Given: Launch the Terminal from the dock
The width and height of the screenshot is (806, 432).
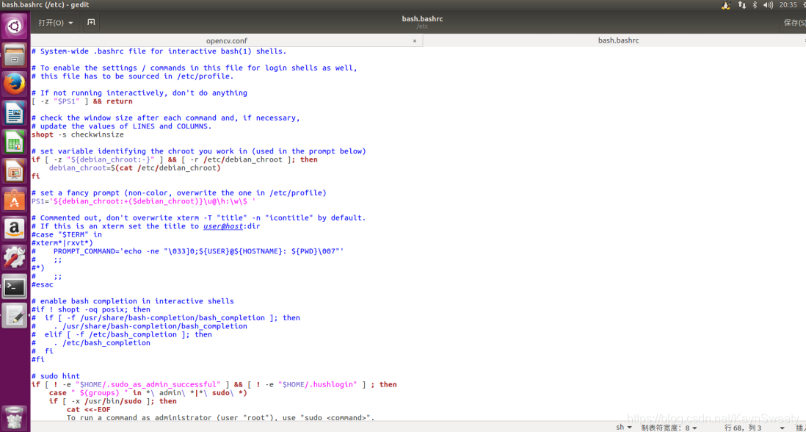Looking at the screenshot, I should click(15, 287).
